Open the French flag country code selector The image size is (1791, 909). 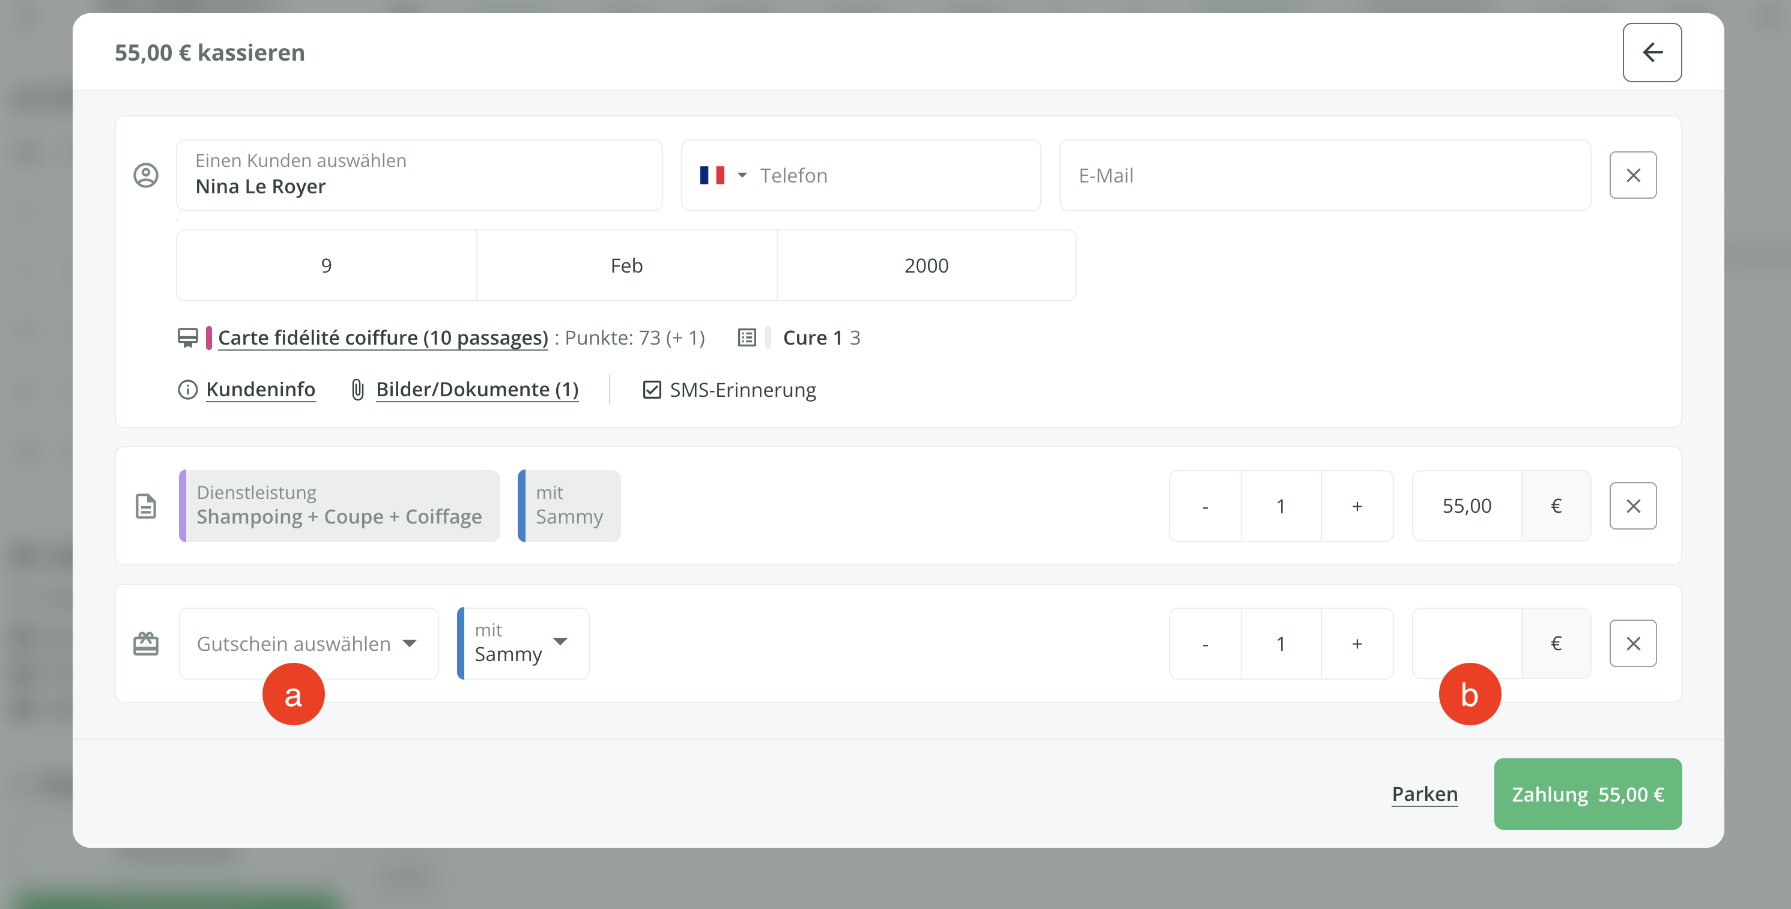[723, 175]
